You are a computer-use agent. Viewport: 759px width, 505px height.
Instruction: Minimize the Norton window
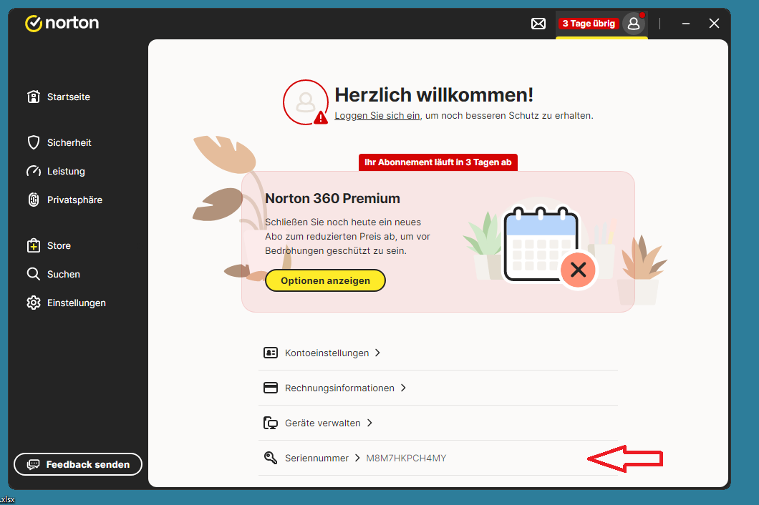[686, 24]
